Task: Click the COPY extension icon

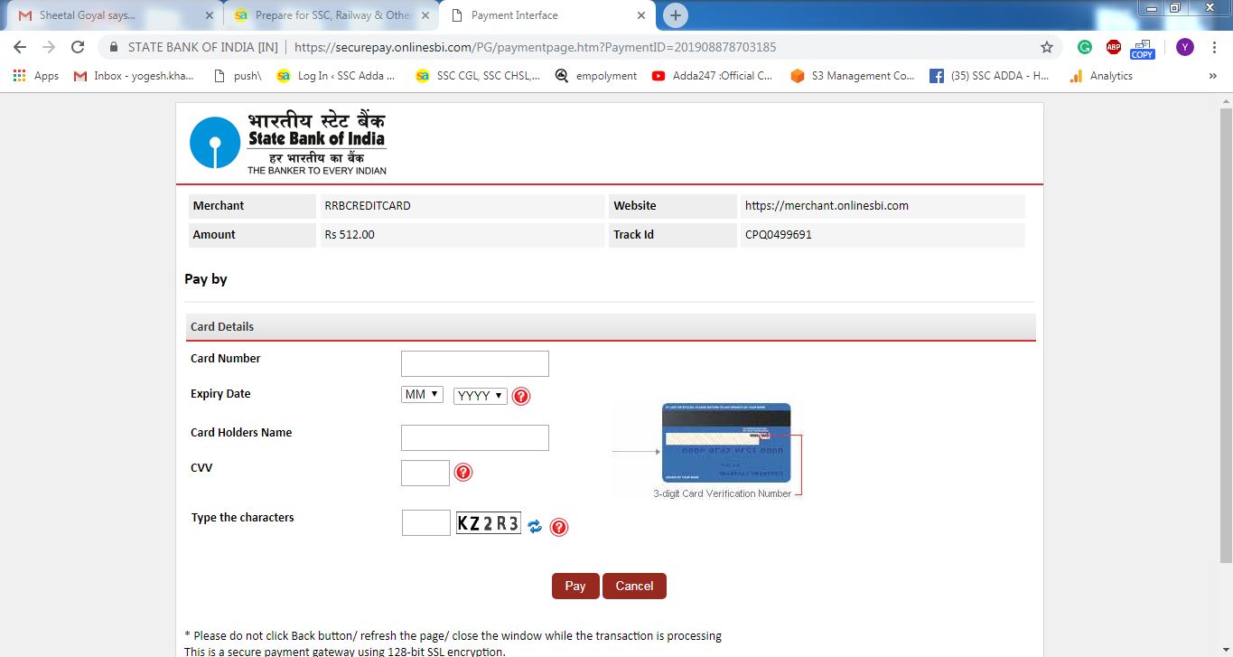Action: [1143, 49]
